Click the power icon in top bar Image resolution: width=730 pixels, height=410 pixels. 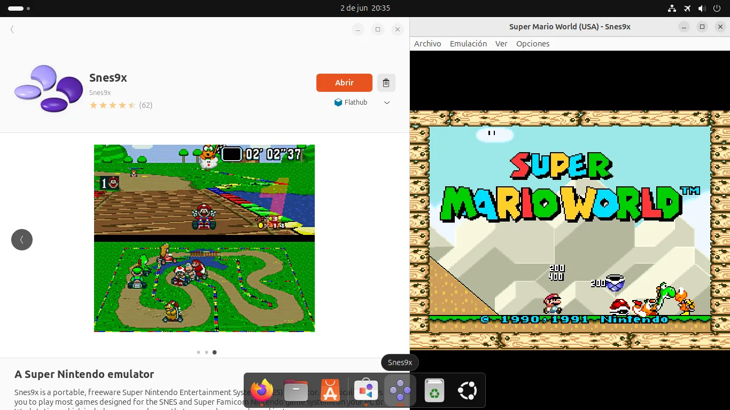(x=717, y=8)
